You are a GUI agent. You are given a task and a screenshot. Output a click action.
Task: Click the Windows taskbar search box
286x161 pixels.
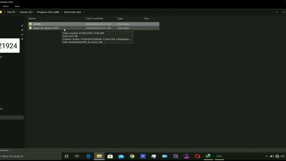click(30, 156)
